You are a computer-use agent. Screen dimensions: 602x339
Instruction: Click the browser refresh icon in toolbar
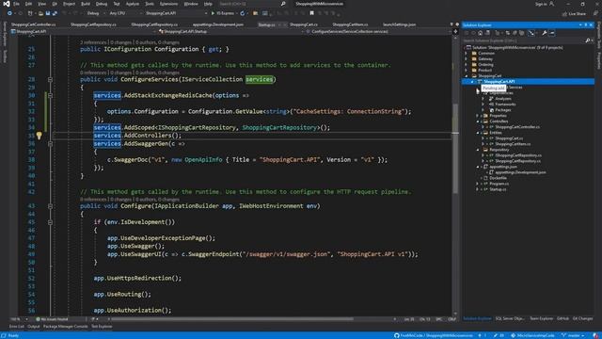point(243,13)
